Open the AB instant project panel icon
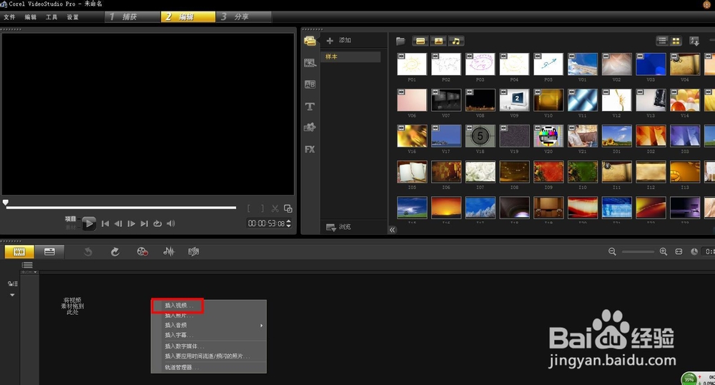Image resolution: width=715 pixels, height=385 pixels. coord(310,84)
